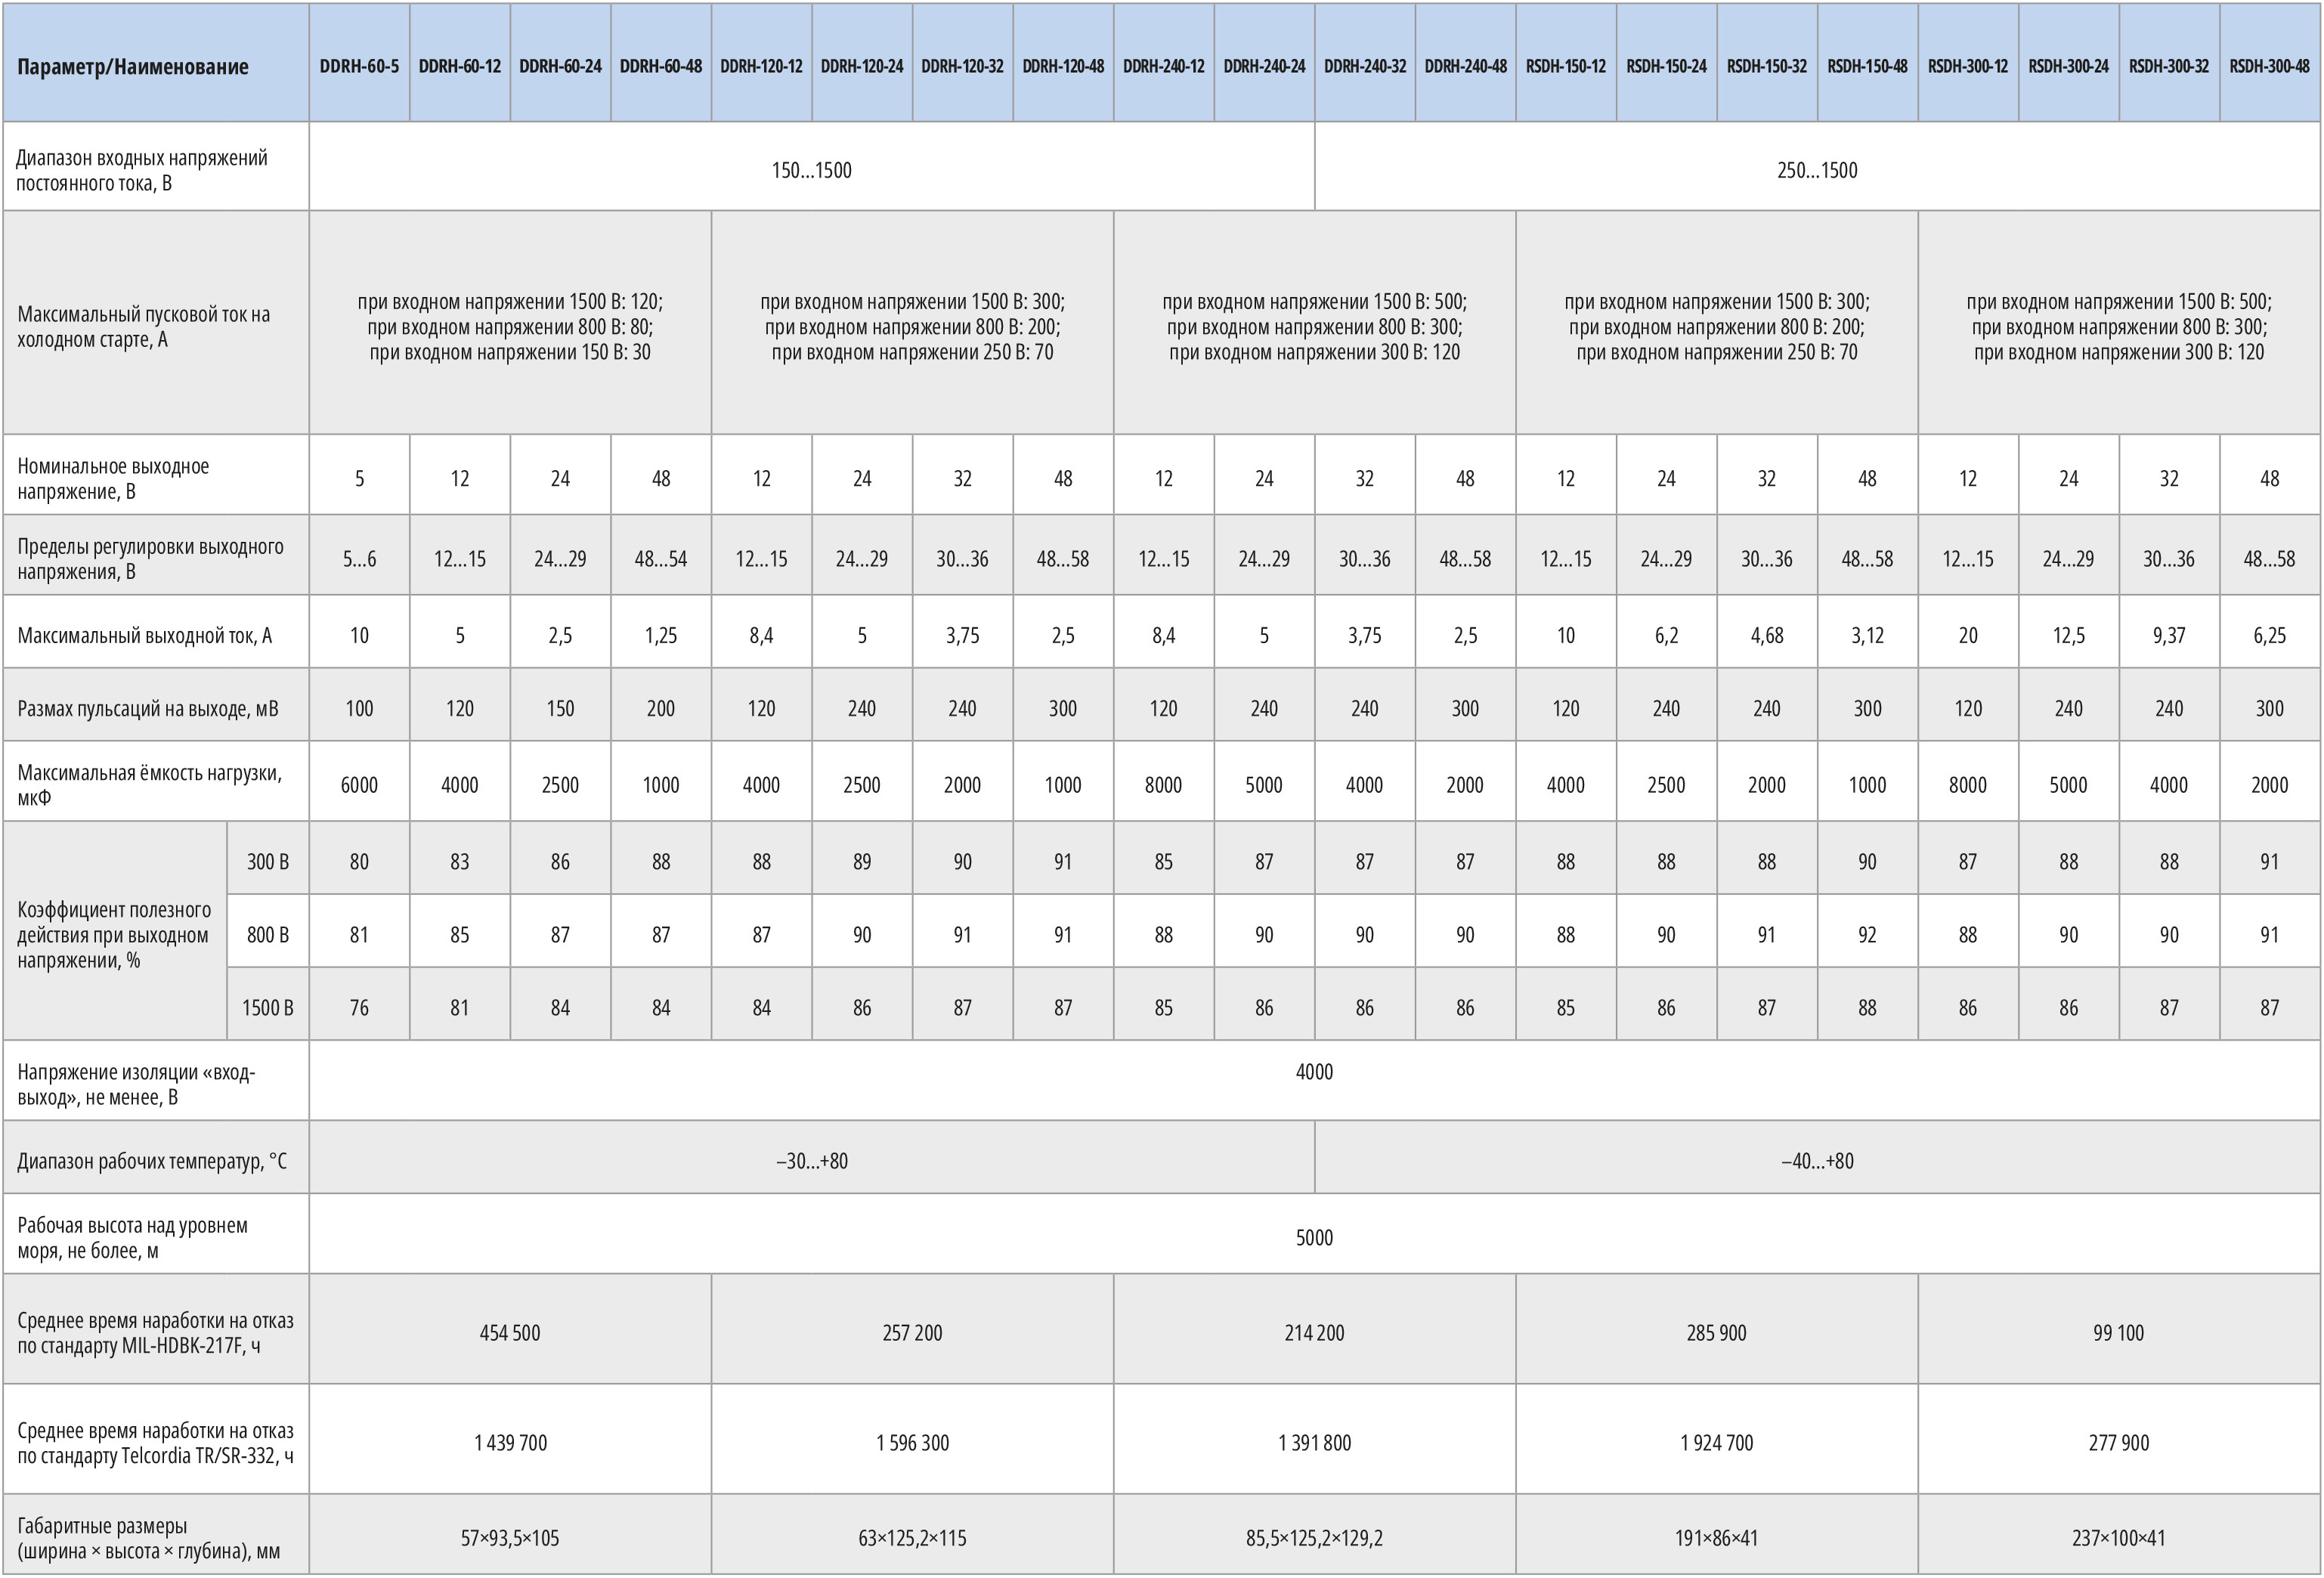This screenshot has height=1578, width=2324.
Task: Click the '300 В' efficiency sub-row label
Action: point(268,858)
